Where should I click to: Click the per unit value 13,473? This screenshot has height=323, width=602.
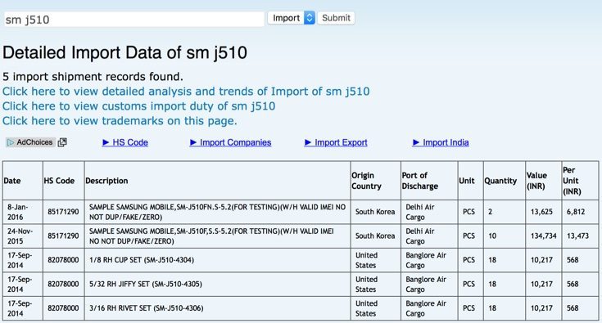click(x=577, y=236)
